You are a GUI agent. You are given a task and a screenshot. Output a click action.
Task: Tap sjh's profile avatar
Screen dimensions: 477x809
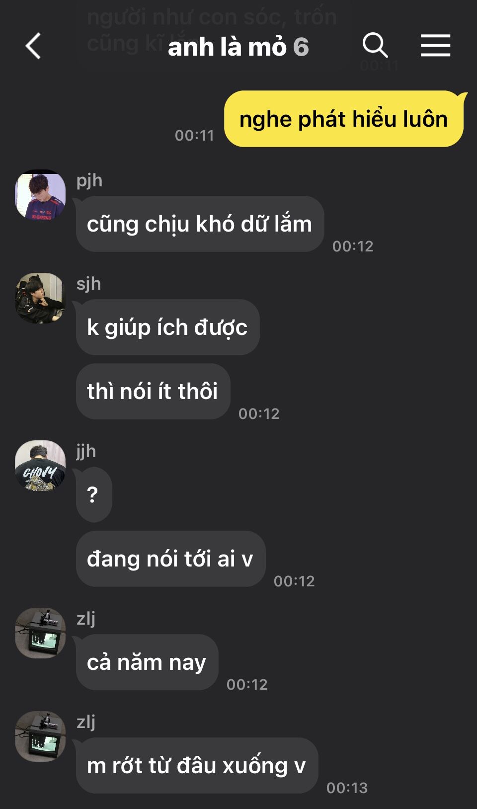point(40,298)
